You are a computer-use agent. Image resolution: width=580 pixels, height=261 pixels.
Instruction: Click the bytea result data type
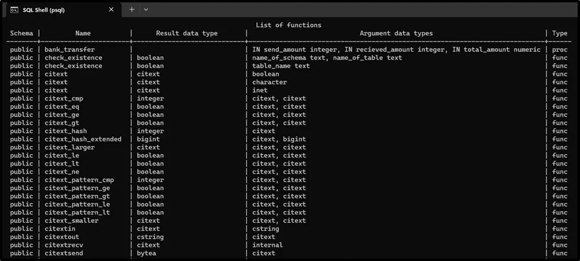pyautogui.click(x=146, y=253)
